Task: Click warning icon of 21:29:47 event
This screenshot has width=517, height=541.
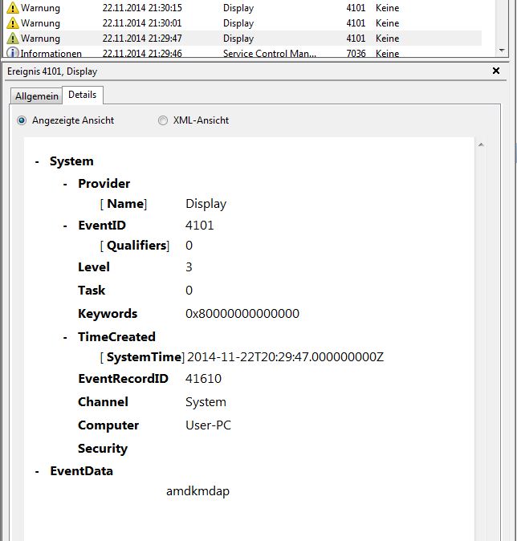Action: tap(12, 39)
